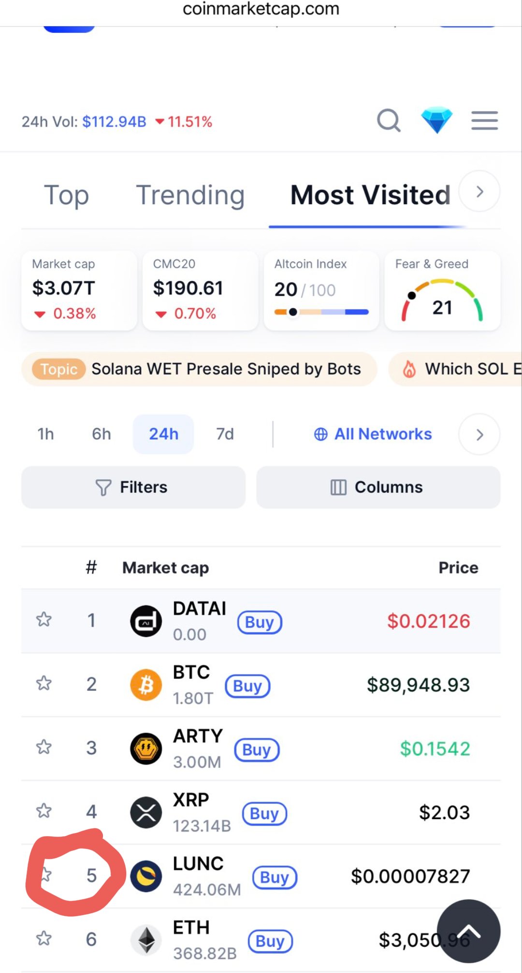The image size is (522, 973).
Task: Toggle the BTC watchlist star
Action: pos(44,683)
